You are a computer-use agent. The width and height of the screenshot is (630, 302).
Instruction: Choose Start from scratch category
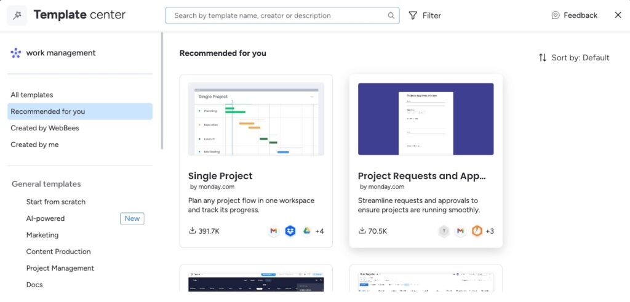pos(56,202)
